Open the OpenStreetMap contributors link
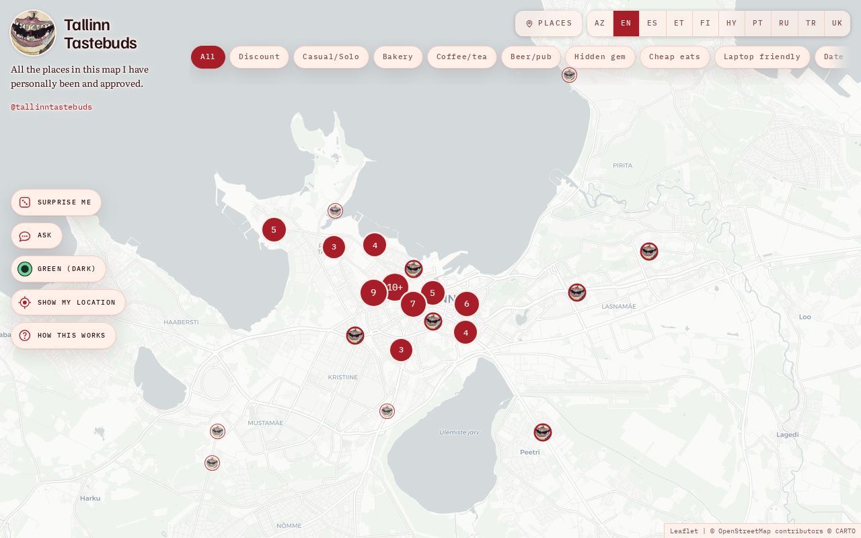The width and height of the screenshot is (861, 538). point(770,531)
